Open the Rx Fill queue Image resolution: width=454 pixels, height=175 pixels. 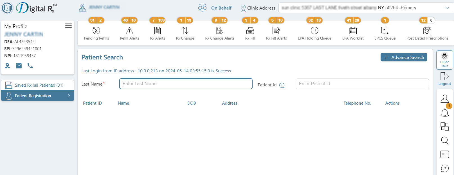click(250, 31)
